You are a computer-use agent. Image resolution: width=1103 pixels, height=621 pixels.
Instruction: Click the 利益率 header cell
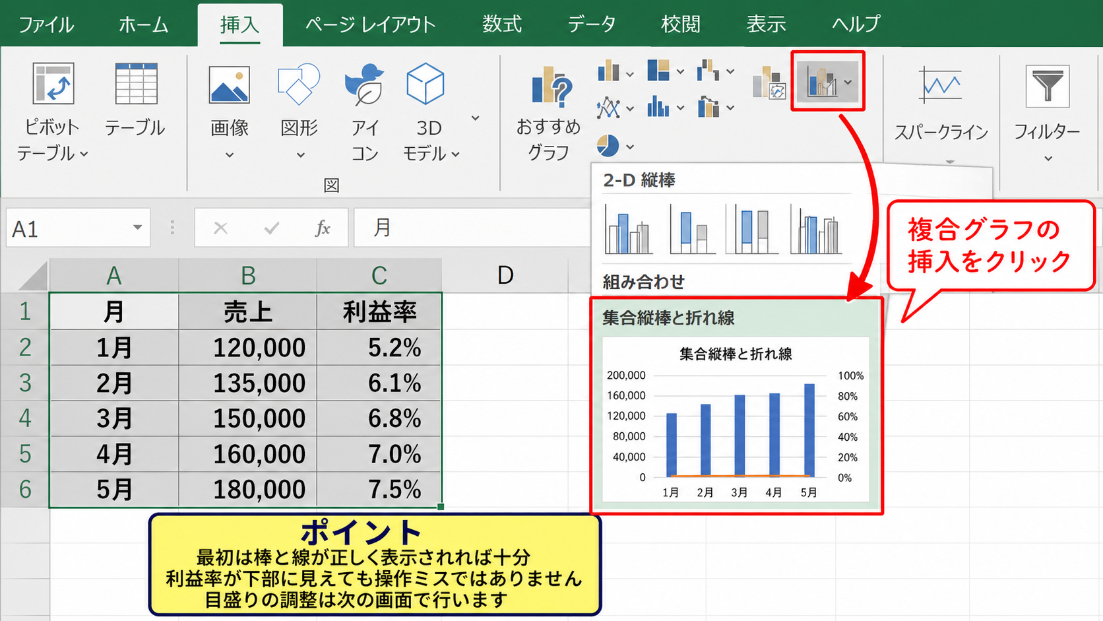click(x=379, y=311)
